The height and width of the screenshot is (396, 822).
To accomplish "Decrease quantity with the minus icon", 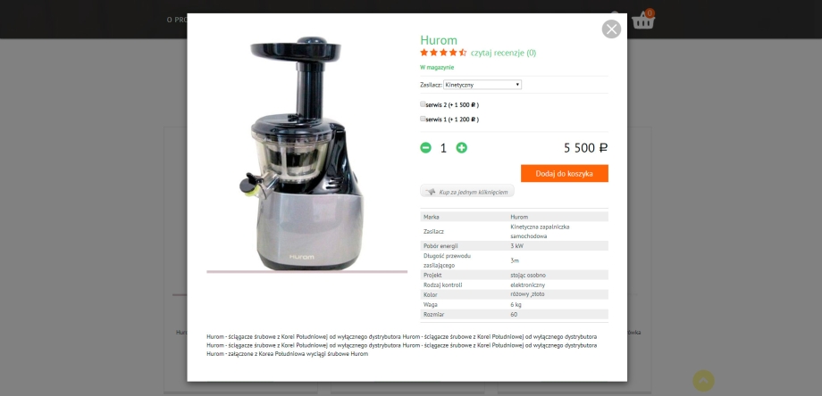I will [x=425, y=148].
